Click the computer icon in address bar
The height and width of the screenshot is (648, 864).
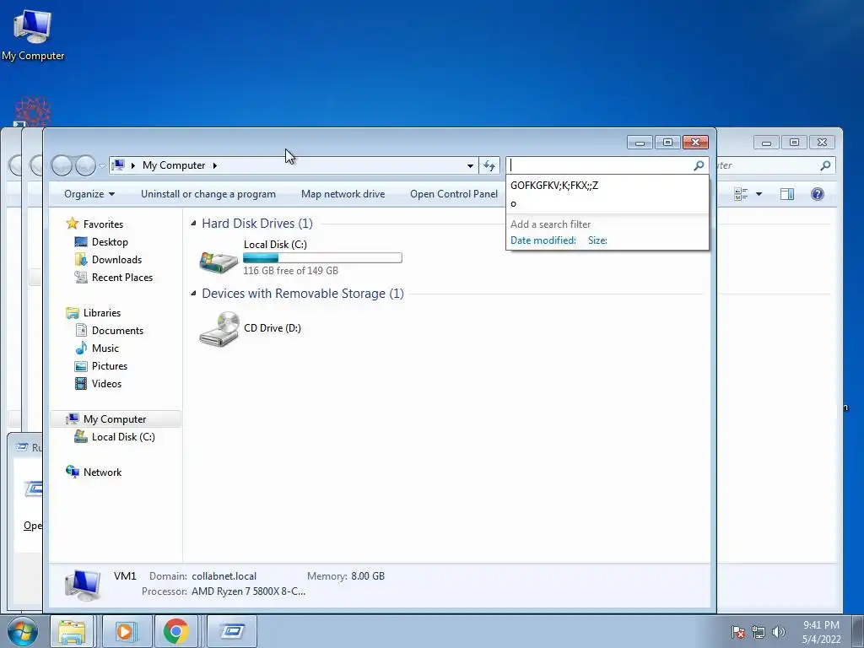[x=117, y=165]
